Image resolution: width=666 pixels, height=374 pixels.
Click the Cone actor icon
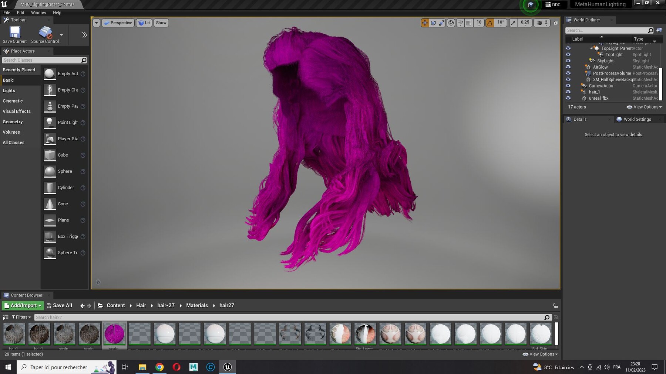click(50, 204)
